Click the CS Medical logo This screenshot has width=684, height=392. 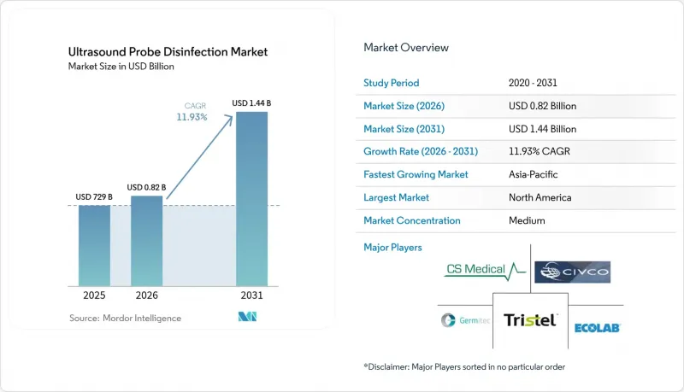[485, 271]
